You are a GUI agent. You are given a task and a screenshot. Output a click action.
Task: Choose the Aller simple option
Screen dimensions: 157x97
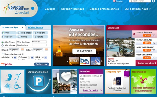pos(3,45)
